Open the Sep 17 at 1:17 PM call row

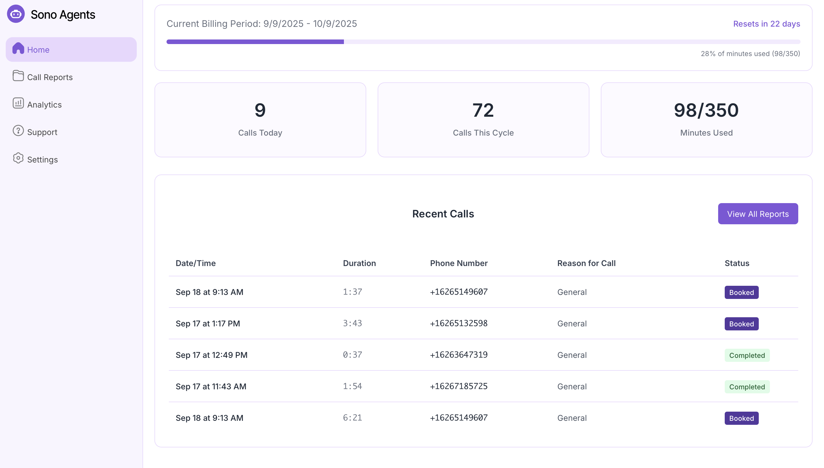coord(208,323)
